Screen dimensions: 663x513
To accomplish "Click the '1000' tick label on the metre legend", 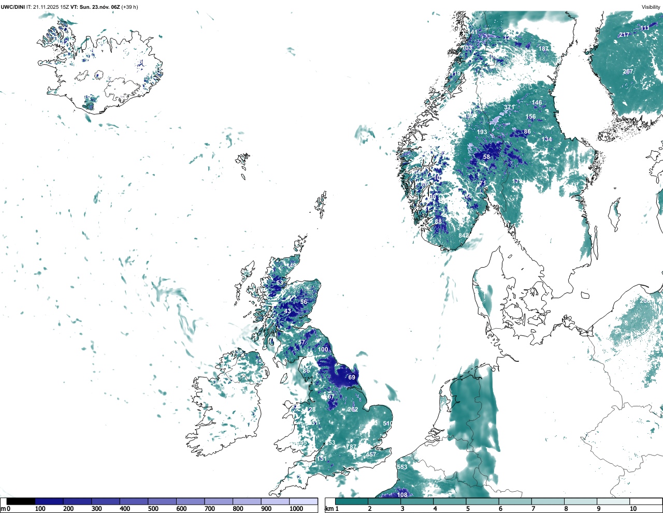I will 296,509.
